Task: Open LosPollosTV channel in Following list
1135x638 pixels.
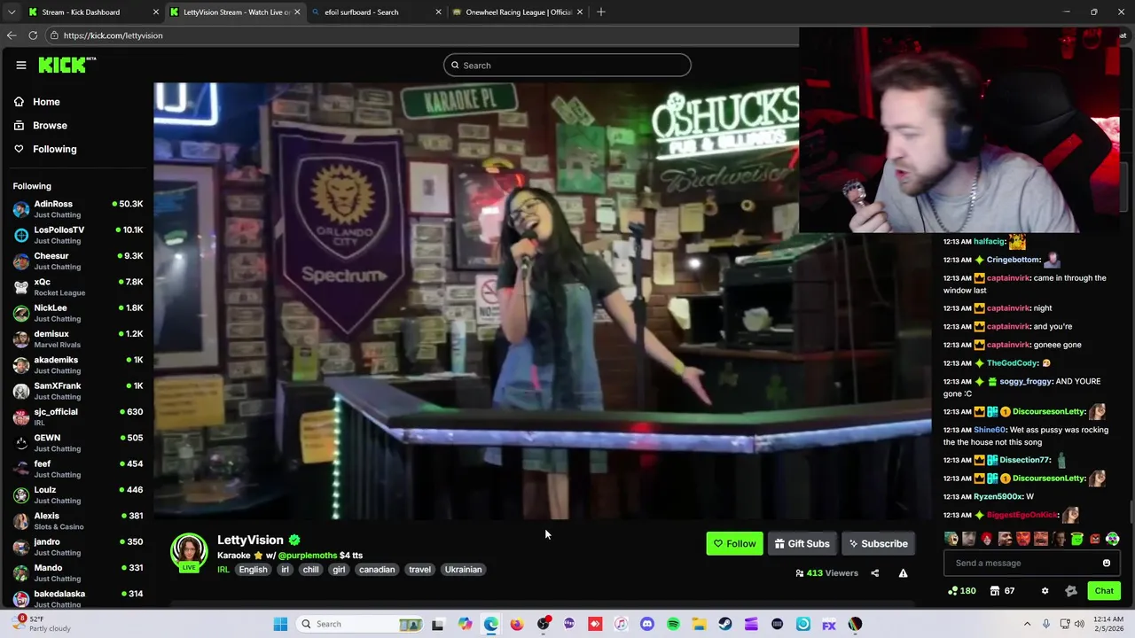Action: (78, 235)
